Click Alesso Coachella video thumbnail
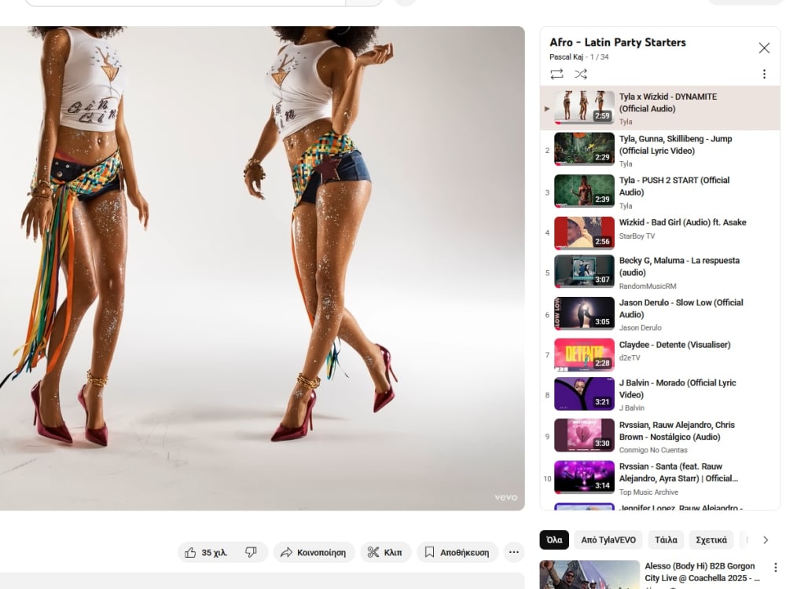The width and height of the screenshot is (786, 589). click(589, 575)
